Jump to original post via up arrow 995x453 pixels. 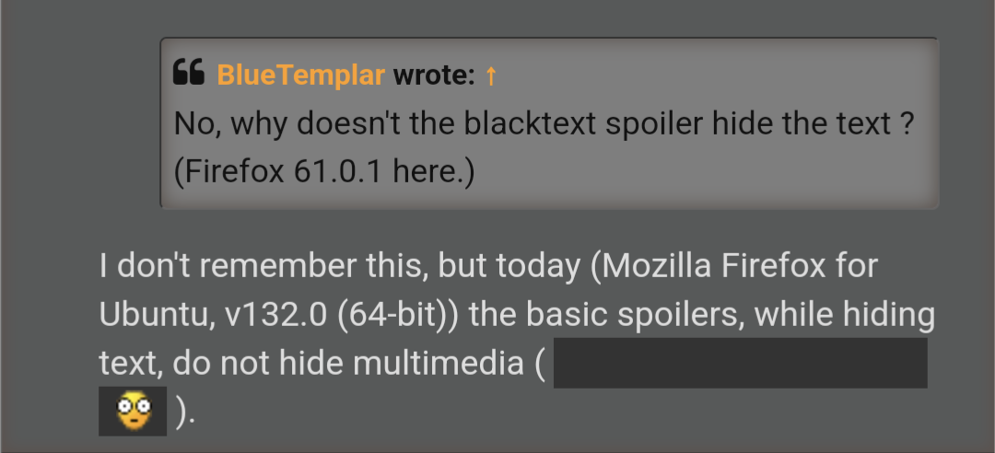[x=490, y=75]
